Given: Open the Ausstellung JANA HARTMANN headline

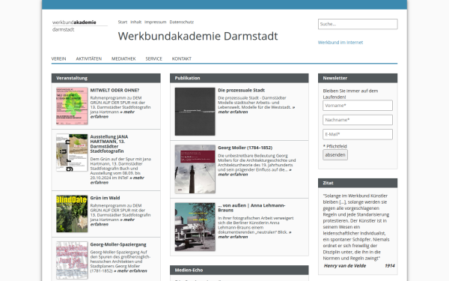Looking at the screenshot, I should pyautogui.click(x=109, y=144).
